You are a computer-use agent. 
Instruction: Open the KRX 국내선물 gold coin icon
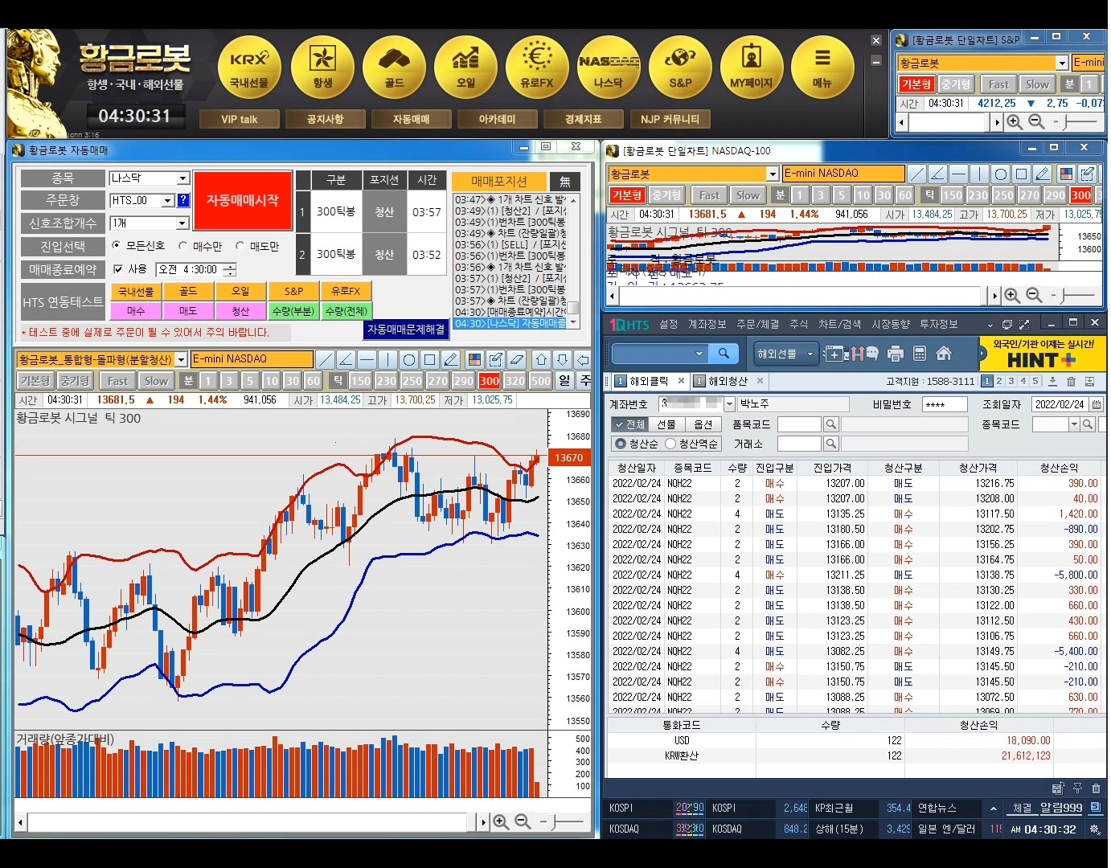(249, 68)
